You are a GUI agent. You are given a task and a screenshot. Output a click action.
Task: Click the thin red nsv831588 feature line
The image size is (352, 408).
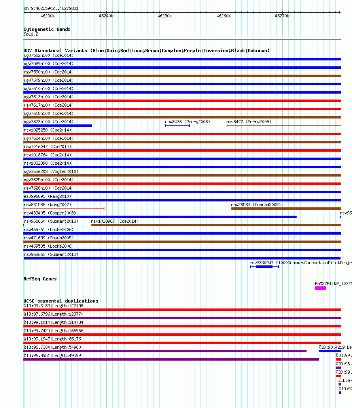pyautogui.click(x=64, y=209)
